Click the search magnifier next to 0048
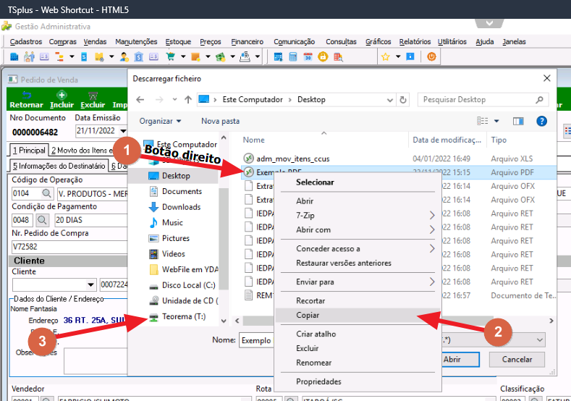Screen dimensions: 571x401 click(x=42, y=220)
